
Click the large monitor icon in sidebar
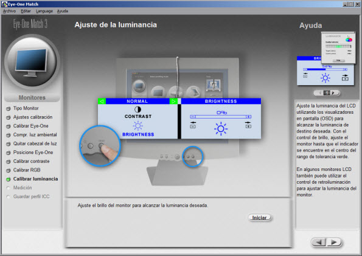tap(32, 62)
